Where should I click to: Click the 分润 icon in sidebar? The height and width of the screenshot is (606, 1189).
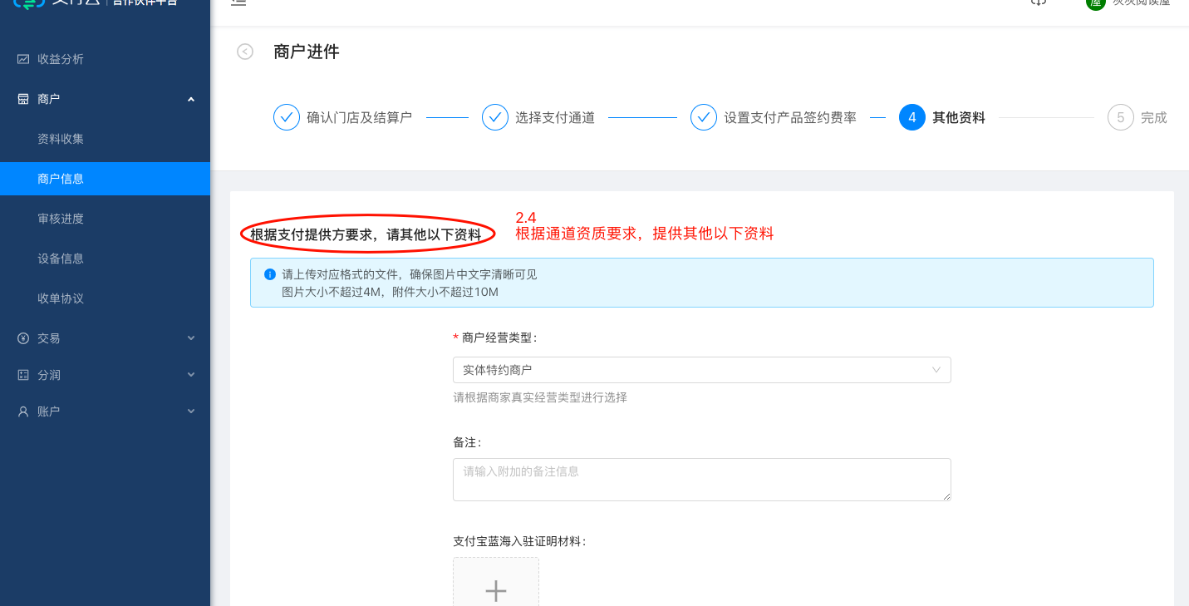click(x=23, y=375)
